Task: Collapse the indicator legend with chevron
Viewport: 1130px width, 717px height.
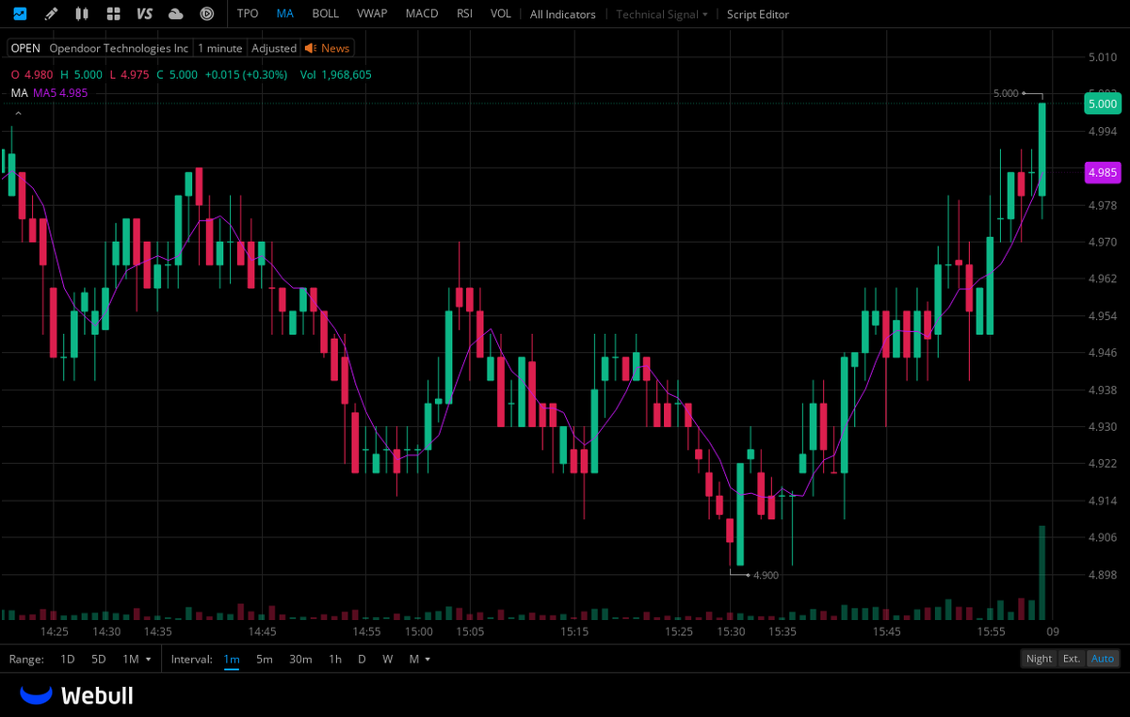Action: pos(18,114)
